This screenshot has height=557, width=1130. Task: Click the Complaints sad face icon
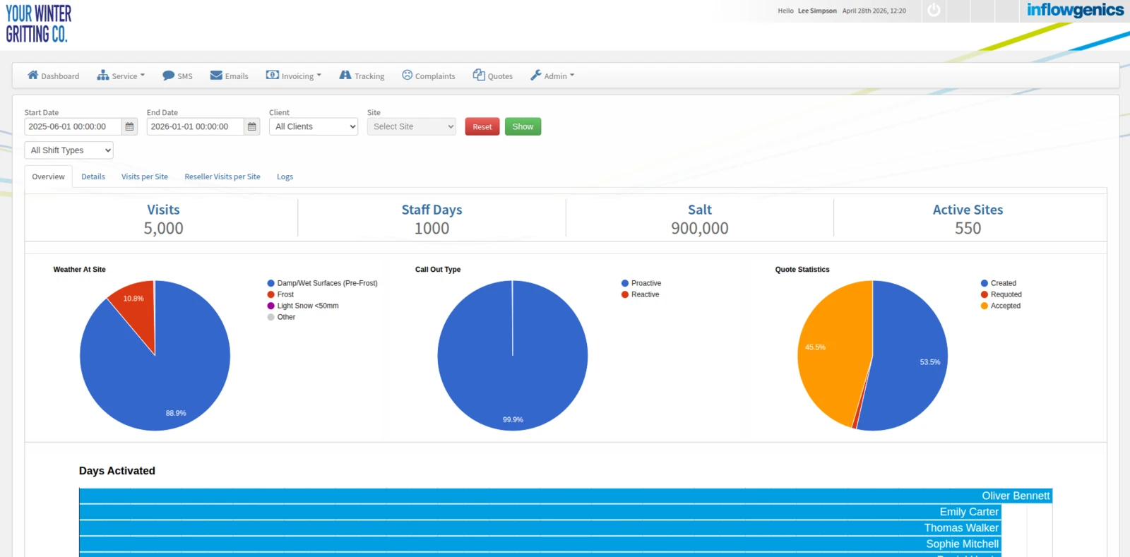click(407, 75)
